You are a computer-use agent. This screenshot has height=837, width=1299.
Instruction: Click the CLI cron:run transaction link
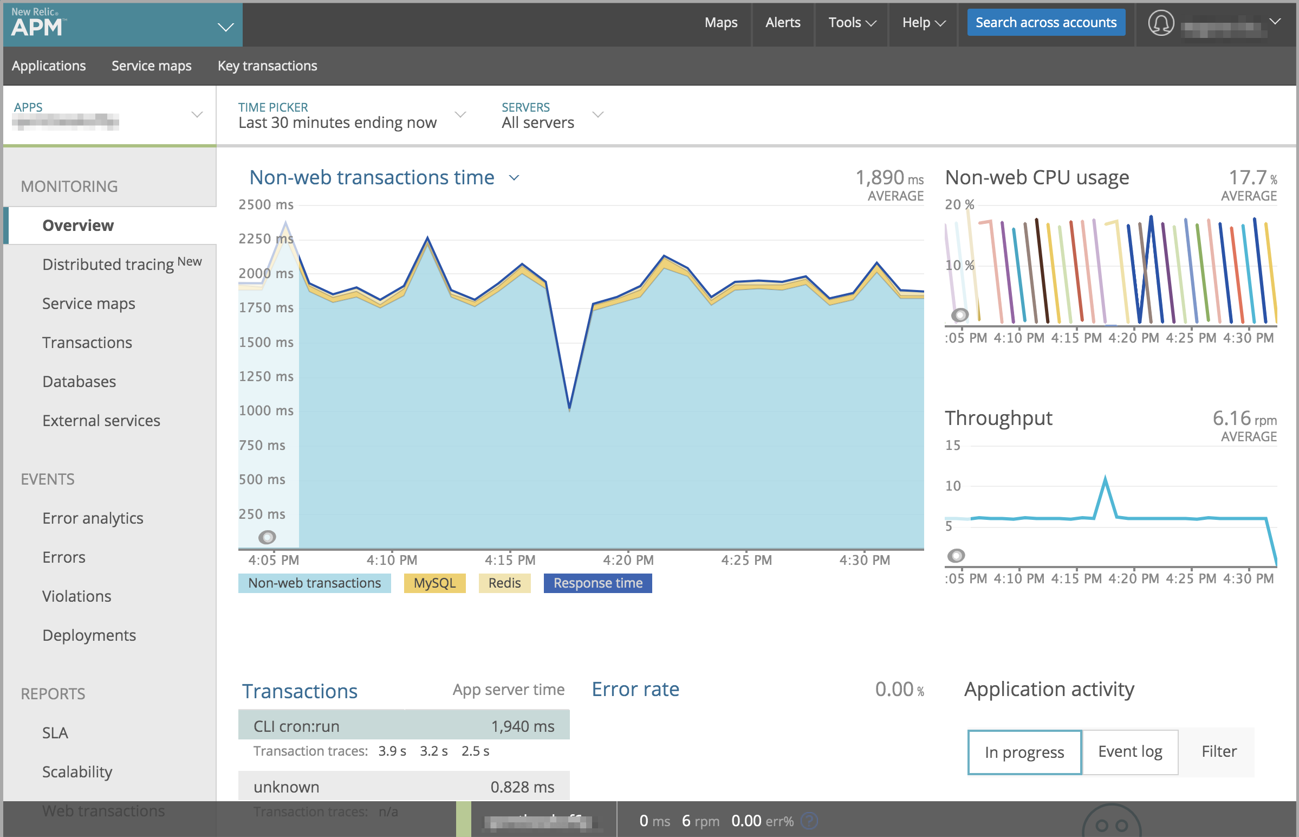[295, 727]
